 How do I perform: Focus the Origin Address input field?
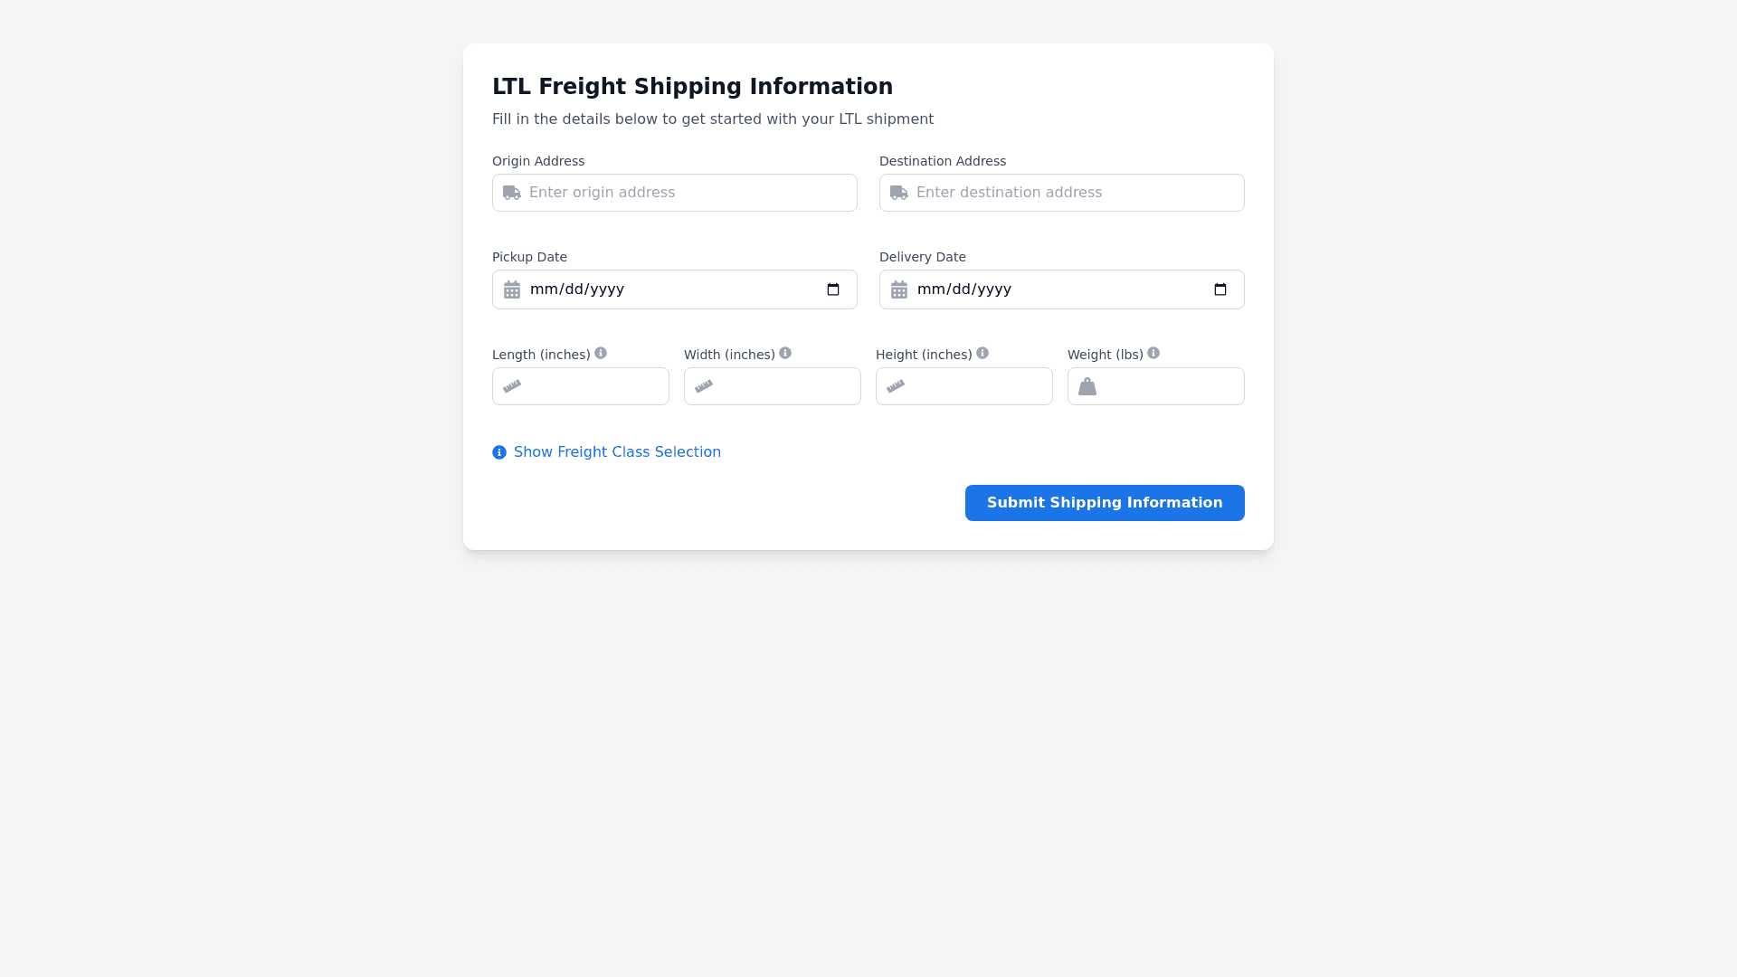click(688, 193)
